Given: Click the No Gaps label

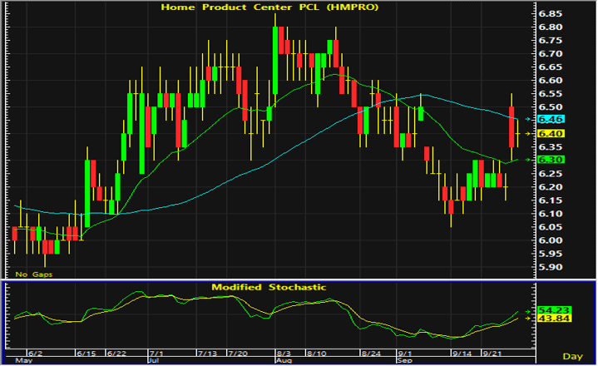Looking at the screenshot, I should [33, 274].
